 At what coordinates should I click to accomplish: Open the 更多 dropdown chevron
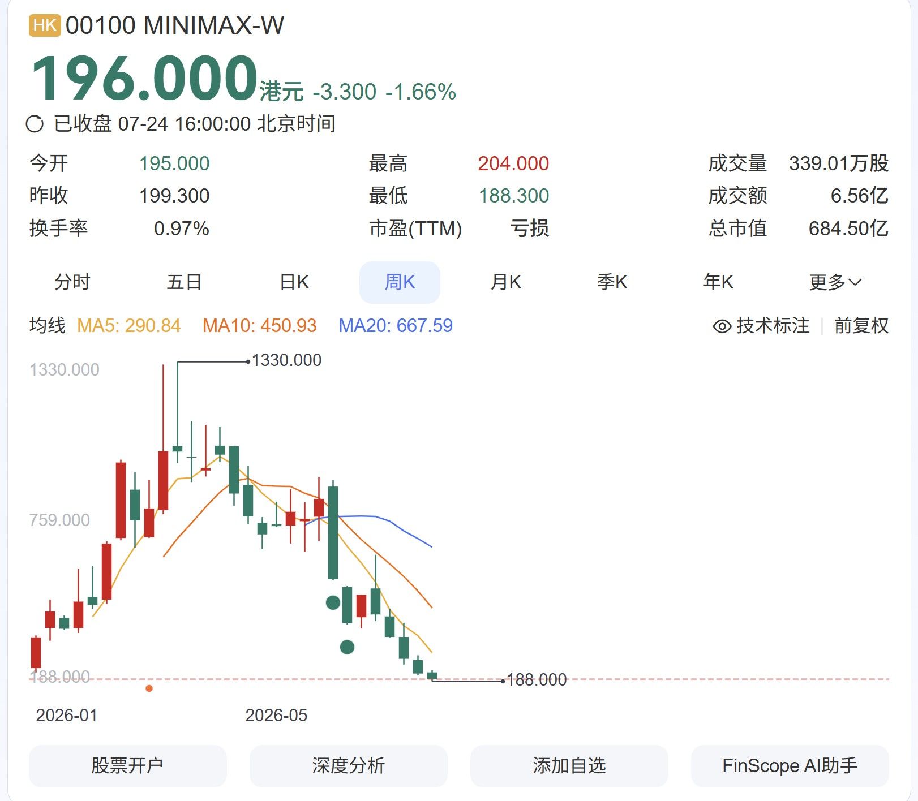855,282
